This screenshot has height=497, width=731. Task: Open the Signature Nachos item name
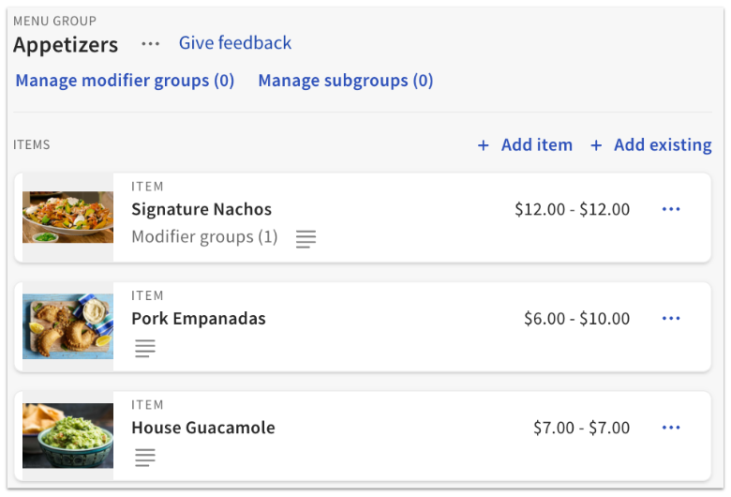[x=201, y=209]
